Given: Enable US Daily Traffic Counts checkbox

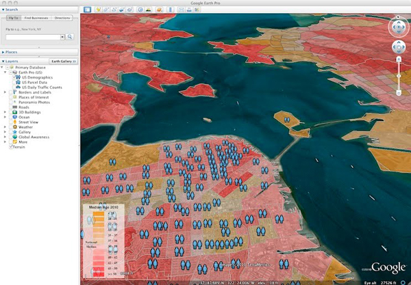Looking at the screenshot, I should tap(14, 87).
